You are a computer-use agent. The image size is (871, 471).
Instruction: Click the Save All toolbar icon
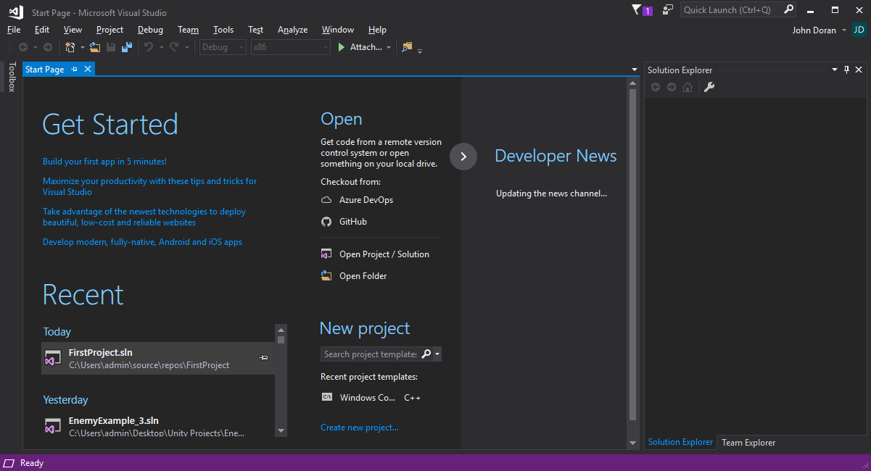pyautogui.click(x=127, y=47)
